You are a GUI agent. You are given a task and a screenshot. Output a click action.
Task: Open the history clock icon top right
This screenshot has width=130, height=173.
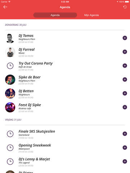pos(125,7)
